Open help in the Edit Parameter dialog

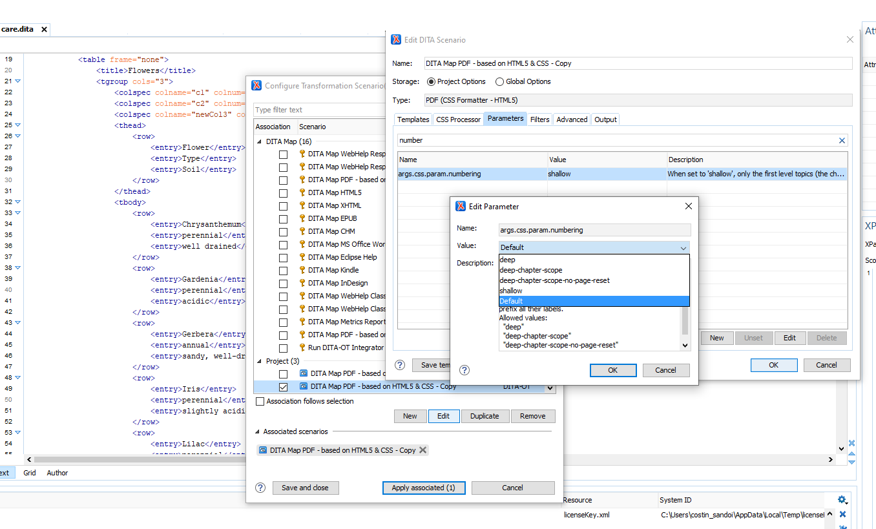click(464, 370)
